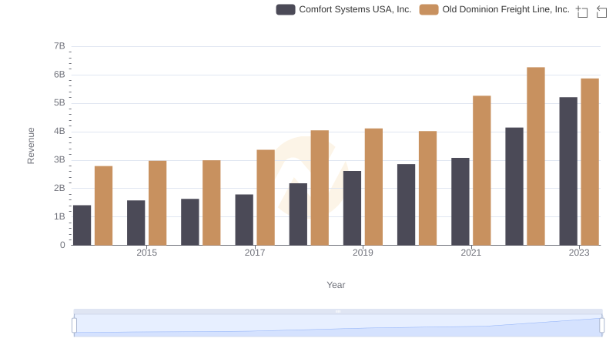Click left handle of the zoom slider
The height and width of the screenshot is (355, 616).
pos(74,325)
